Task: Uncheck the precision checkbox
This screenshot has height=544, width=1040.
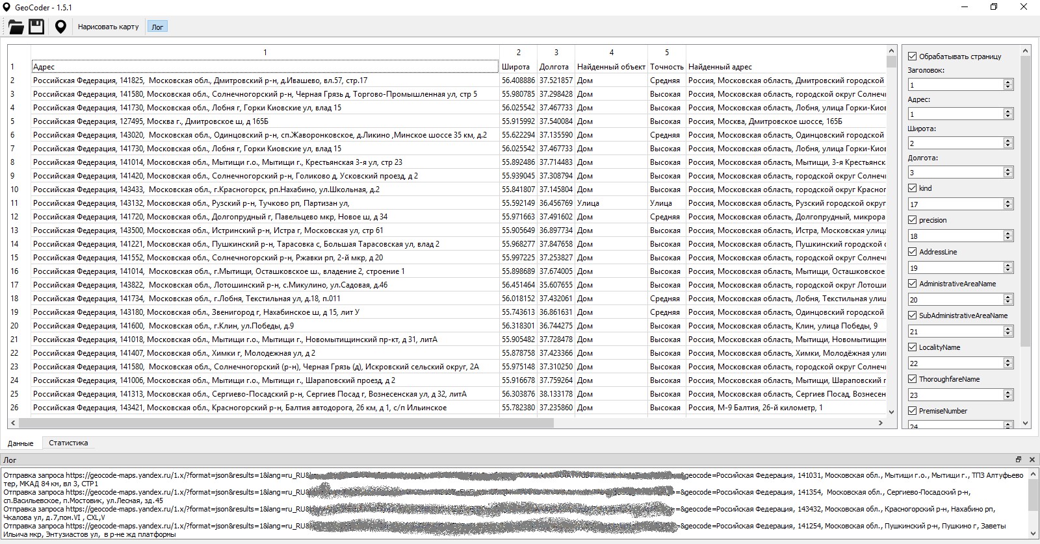Action: pyautogui.click(x=913, y=220)
